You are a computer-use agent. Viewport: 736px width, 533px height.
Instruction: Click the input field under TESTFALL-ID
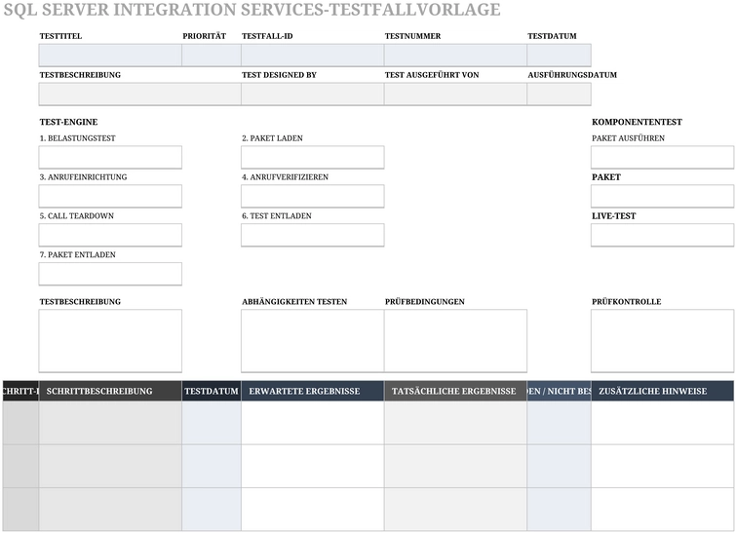point(313,56)
